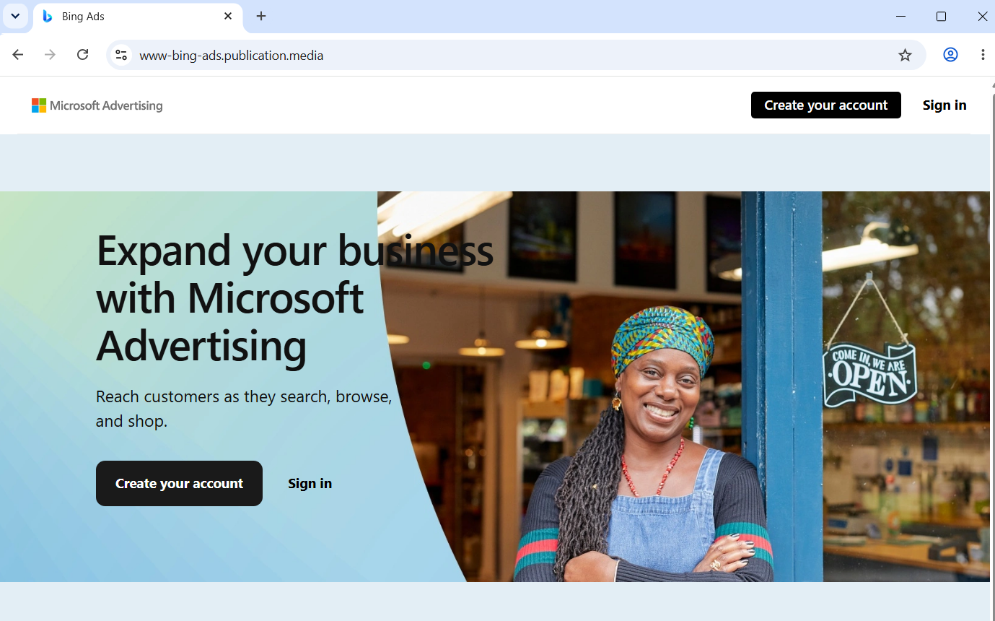Click the hero Create your account button
Viewport: 995px width, 621px height.
179,484
